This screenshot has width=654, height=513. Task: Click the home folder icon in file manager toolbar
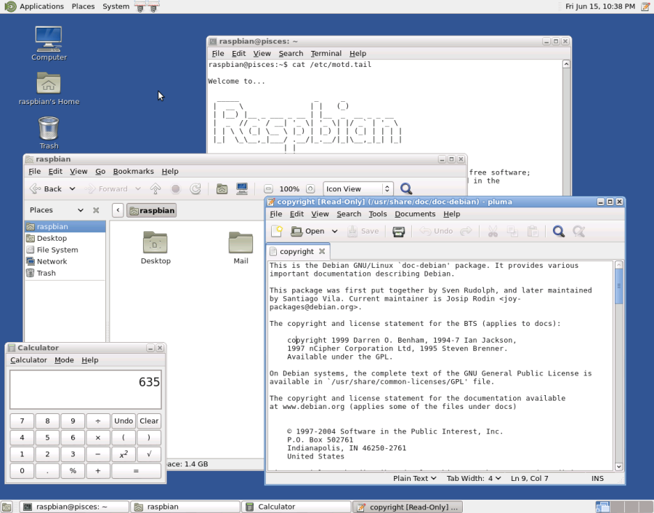222,188
